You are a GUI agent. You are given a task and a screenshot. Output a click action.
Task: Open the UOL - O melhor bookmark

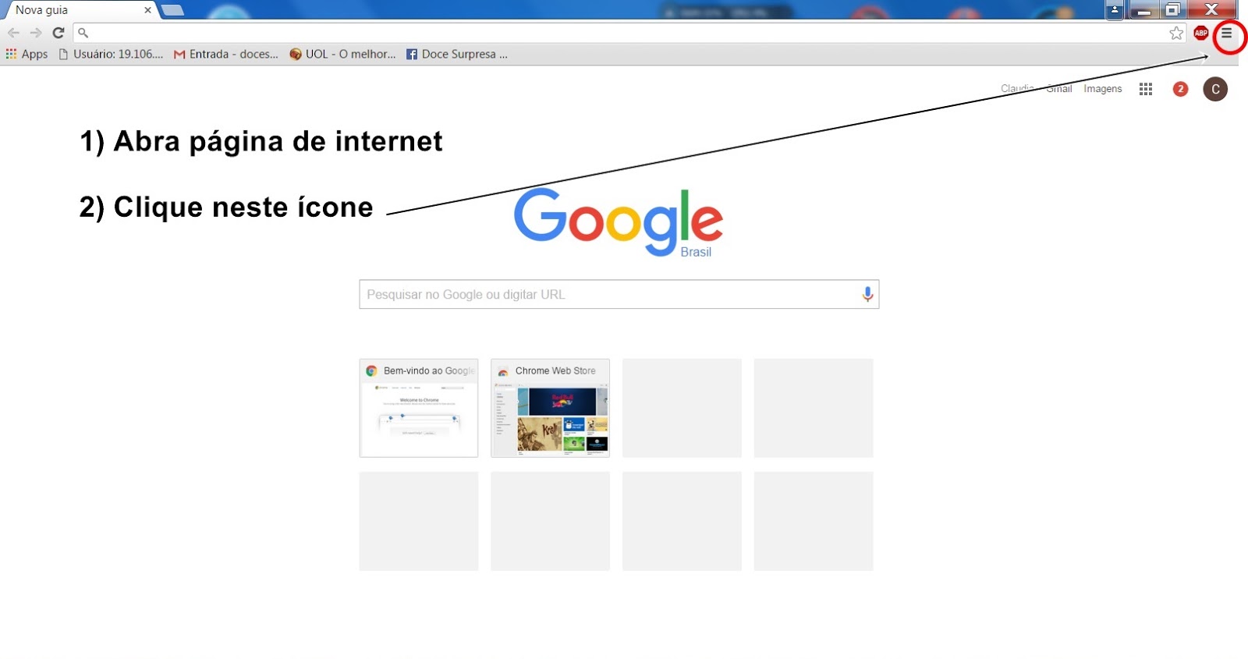coord(342,54)
